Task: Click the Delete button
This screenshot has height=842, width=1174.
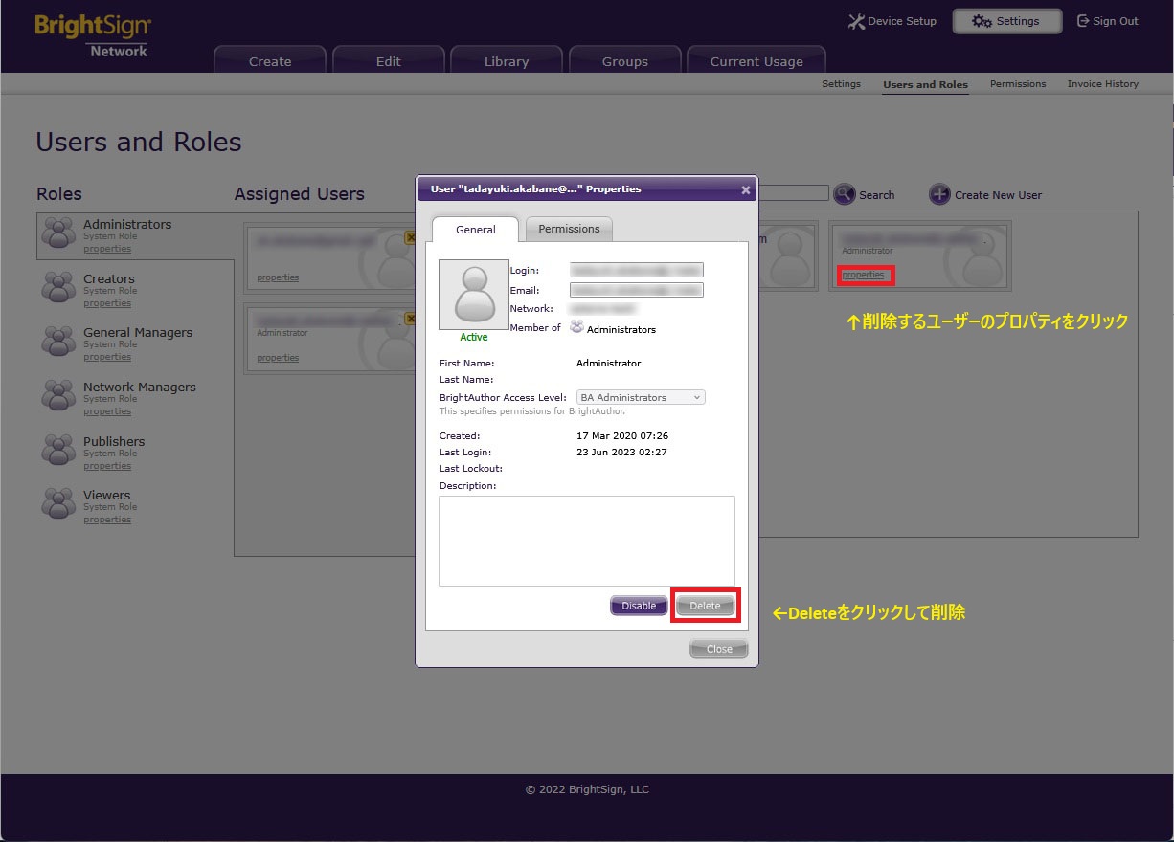Action: pyautogui.click(x=705, y=606)
